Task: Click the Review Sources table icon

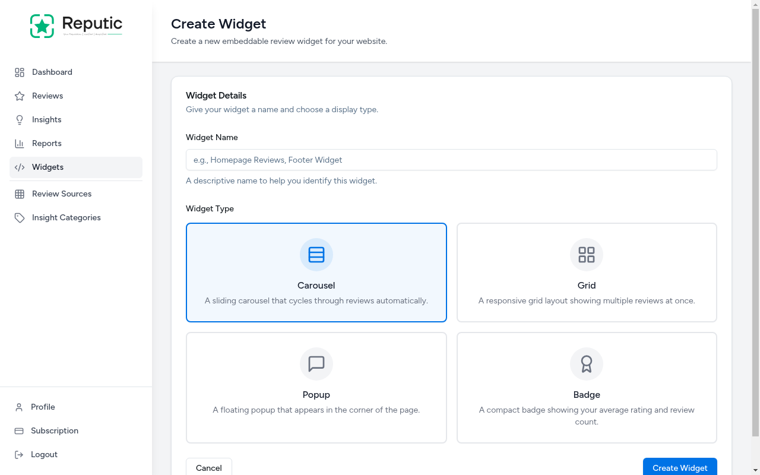Action: pos(20,194)
